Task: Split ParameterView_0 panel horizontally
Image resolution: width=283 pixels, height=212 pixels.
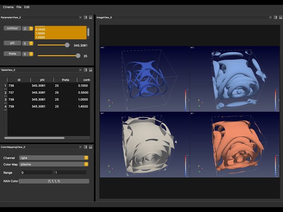Action: [x=85, y=17]
